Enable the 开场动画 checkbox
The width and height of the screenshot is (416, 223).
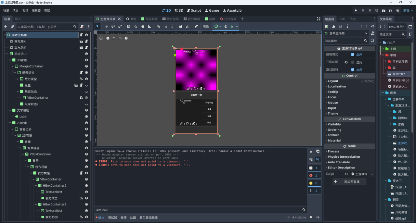[353, 62]
